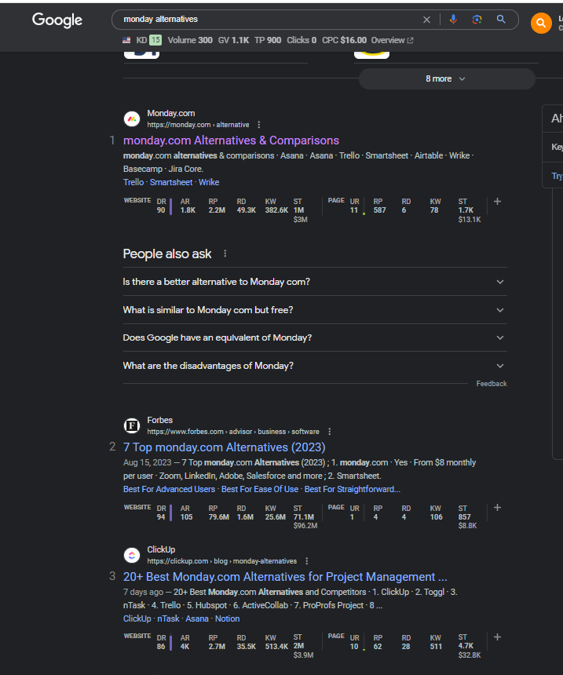
Task: Click Volume 300 metric
Action: click(x=190, y=40)
